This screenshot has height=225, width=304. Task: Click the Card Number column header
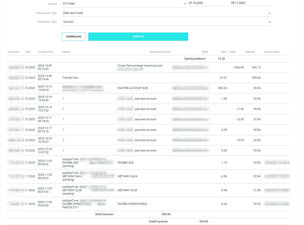pos(272,52)
